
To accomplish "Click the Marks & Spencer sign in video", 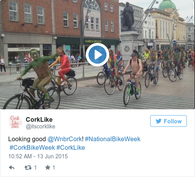I will [x=93, y=41].
